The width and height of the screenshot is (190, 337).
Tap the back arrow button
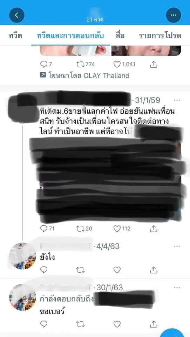(x=17, y=15)
